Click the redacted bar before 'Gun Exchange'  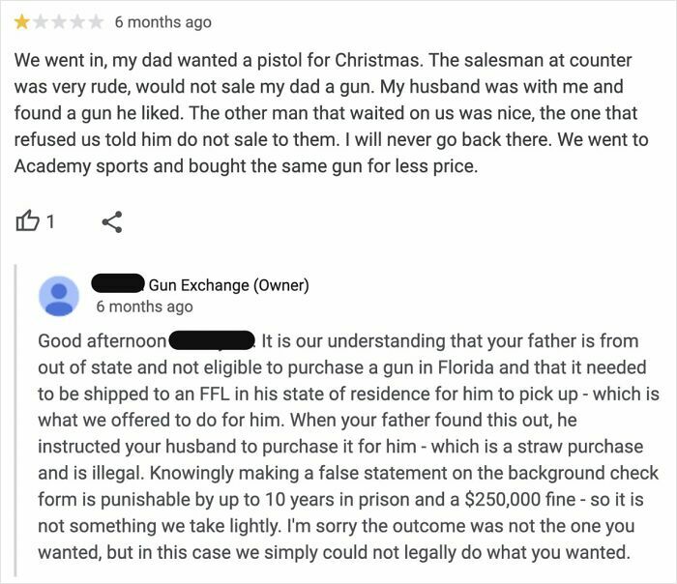pyautogui.click(x=117, y=283)
